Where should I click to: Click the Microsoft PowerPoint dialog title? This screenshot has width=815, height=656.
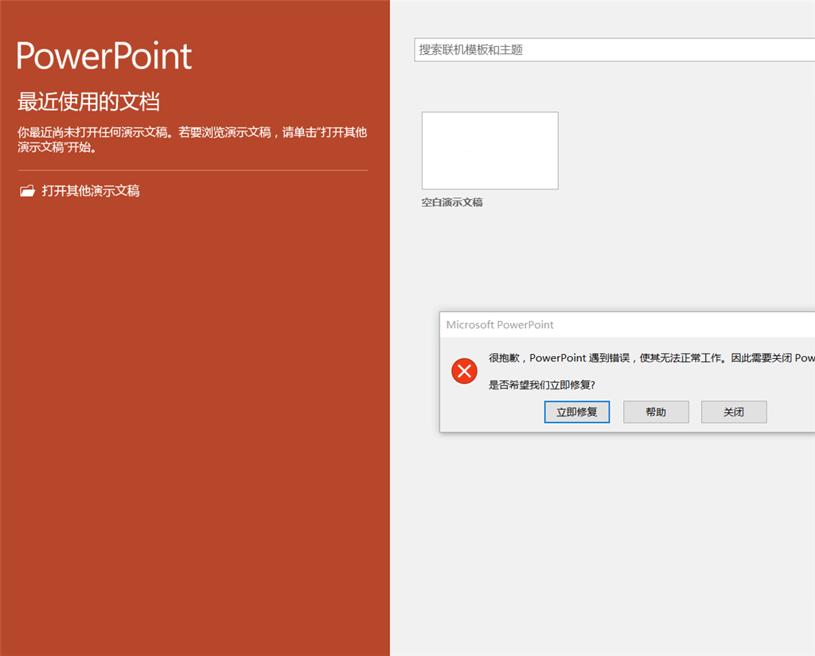[x=500, y=325]
